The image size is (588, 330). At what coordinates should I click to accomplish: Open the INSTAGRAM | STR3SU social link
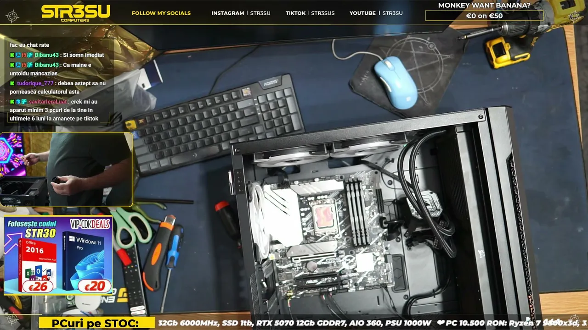[241, 13]
